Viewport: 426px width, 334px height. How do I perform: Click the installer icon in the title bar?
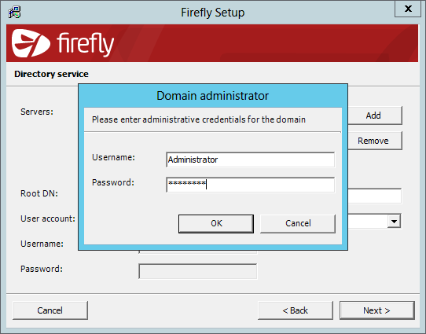pos(14,13)
